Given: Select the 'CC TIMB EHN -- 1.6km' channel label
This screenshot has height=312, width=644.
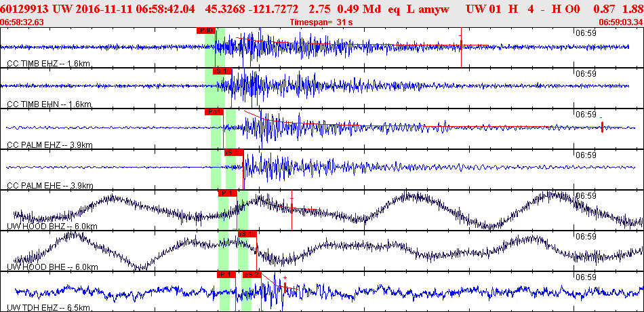Looking at the screenshot, I should [49, 104].
